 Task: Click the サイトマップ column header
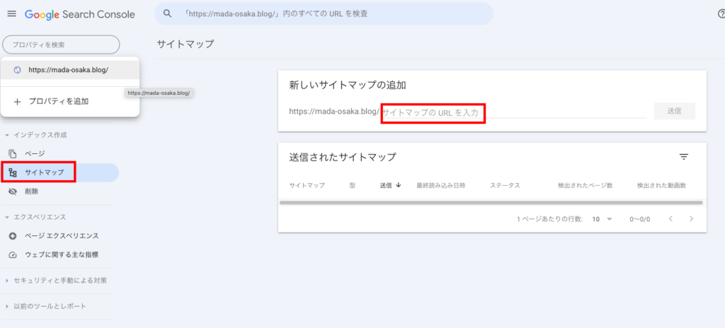307,185
